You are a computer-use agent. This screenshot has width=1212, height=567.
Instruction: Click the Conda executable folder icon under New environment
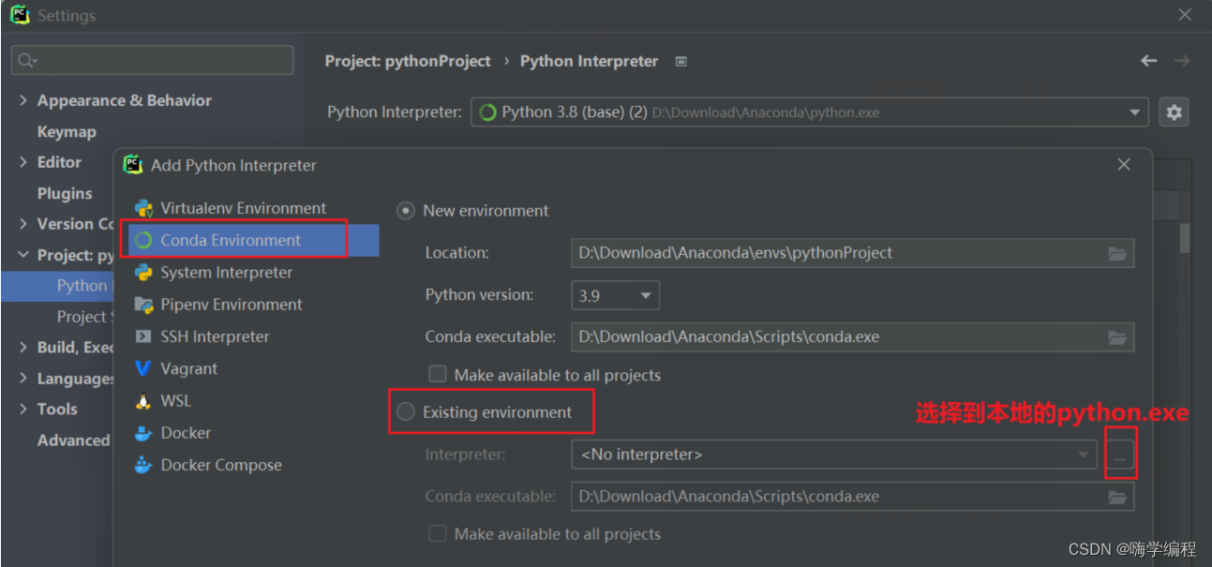tap(1116, 337)
